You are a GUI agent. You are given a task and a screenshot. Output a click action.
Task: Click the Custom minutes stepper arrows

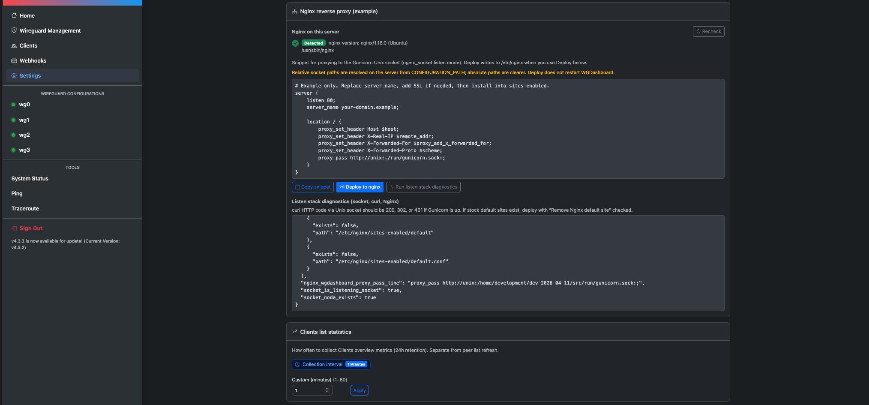point(327,390)
